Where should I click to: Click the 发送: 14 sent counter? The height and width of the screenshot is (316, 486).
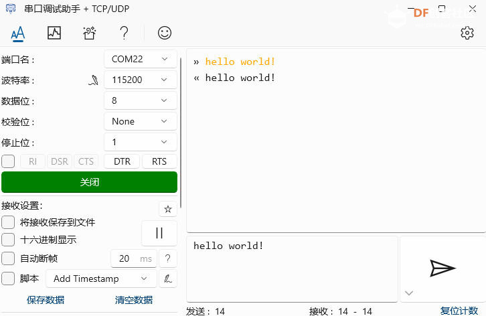point(206,311)
